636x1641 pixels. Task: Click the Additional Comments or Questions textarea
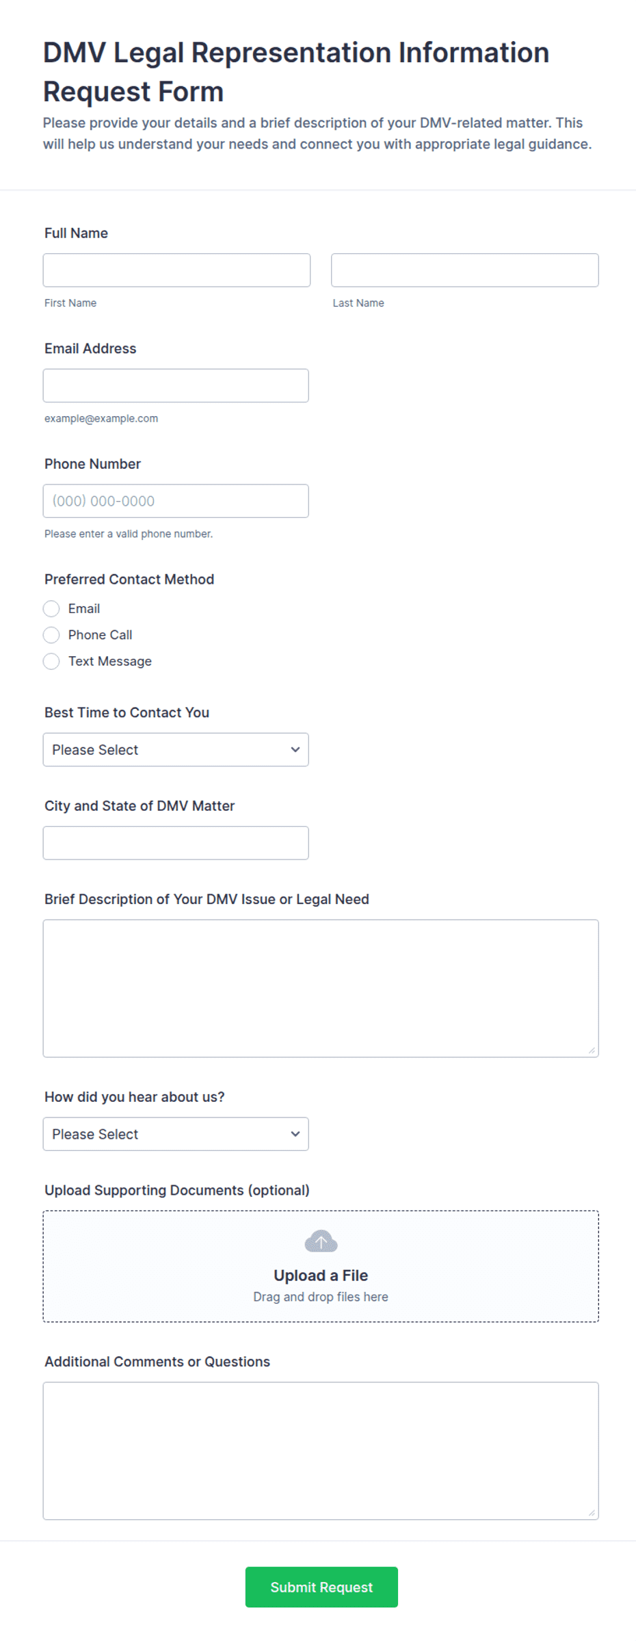321,1451
